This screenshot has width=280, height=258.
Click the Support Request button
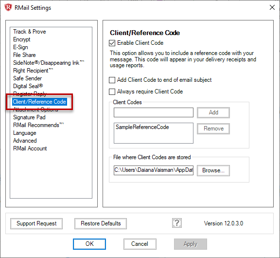36,223
